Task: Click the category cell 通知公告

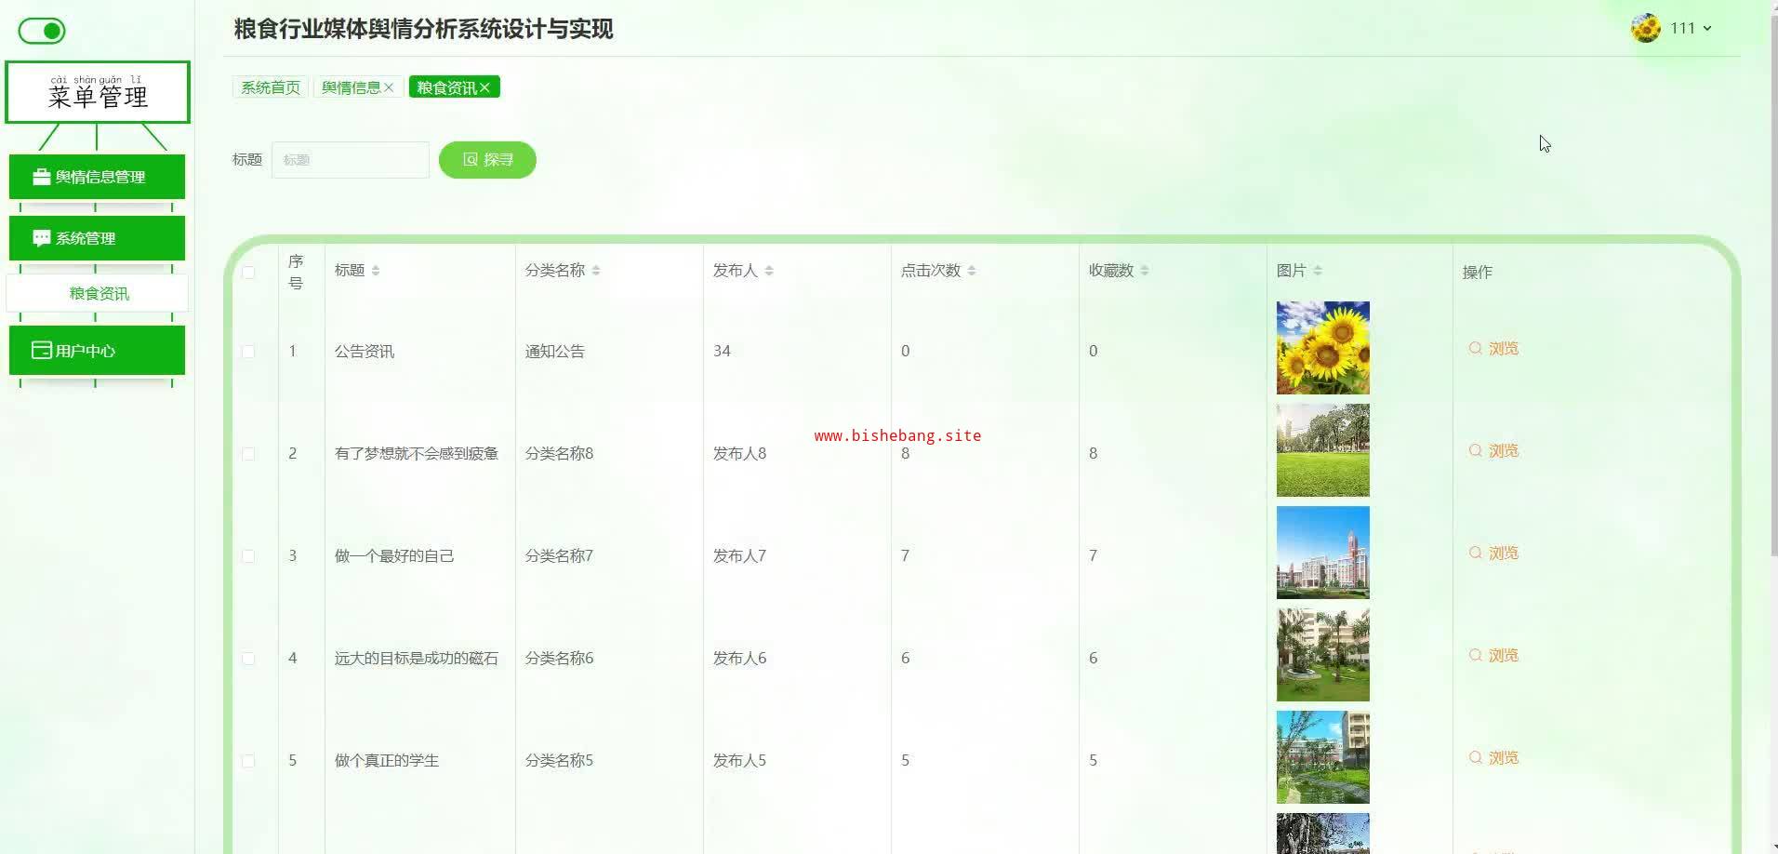Action: [x=555, y=352]
